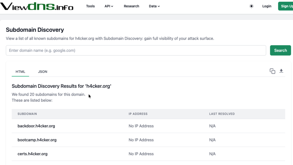The height and width of the screenshot is (165, 293).
Task: Click the IP ADDRESS column header
Action: coord(138,114)
